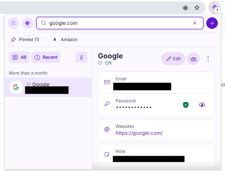Click the Note icon
This screenshot has height=177, width=225.
(107, 154)
